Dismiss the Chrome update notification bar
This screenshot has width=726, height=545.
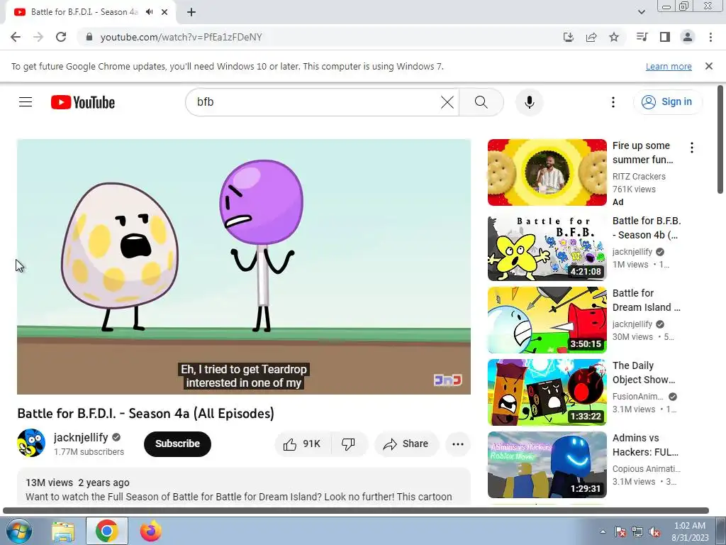click(x=709, y=66)
